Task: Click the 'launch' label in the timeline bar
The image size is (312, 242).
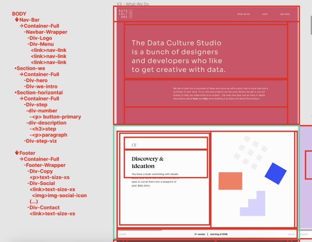Action: [x=291, y=234]
